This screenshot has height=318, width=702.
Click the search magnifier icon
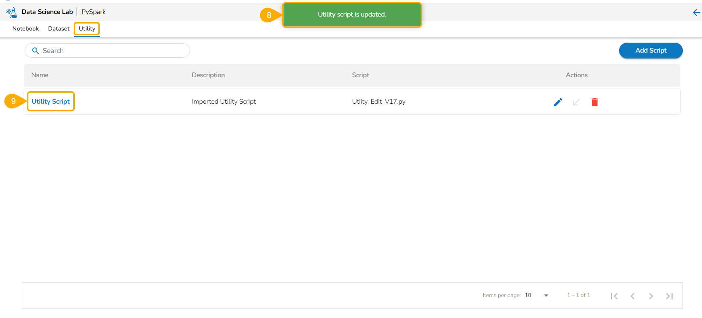point(36,51)
